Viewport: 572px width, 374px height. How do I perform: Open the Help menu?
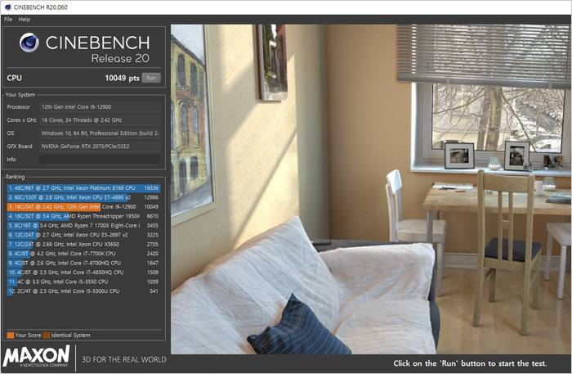pos(24,20)
